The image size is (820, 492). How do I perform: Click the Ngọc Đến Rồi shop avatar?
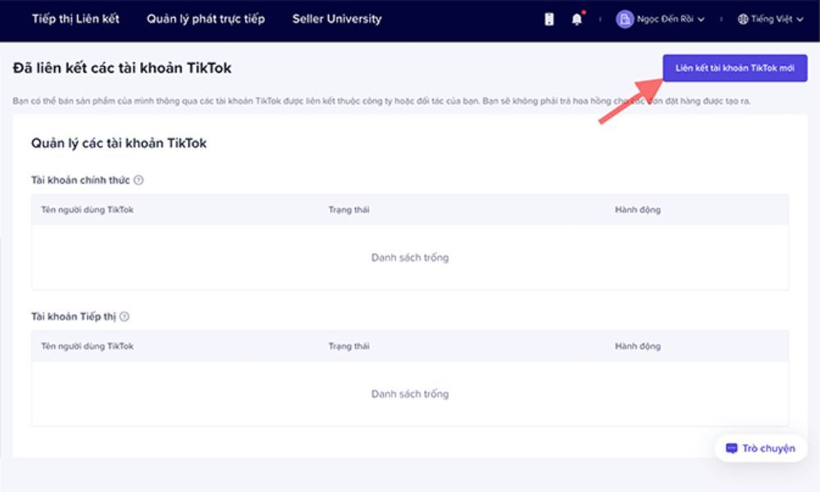pos(624,20)
